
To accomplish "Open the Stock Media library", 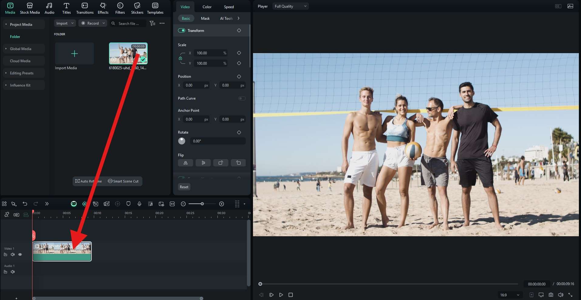I will (x=30, y=8).
